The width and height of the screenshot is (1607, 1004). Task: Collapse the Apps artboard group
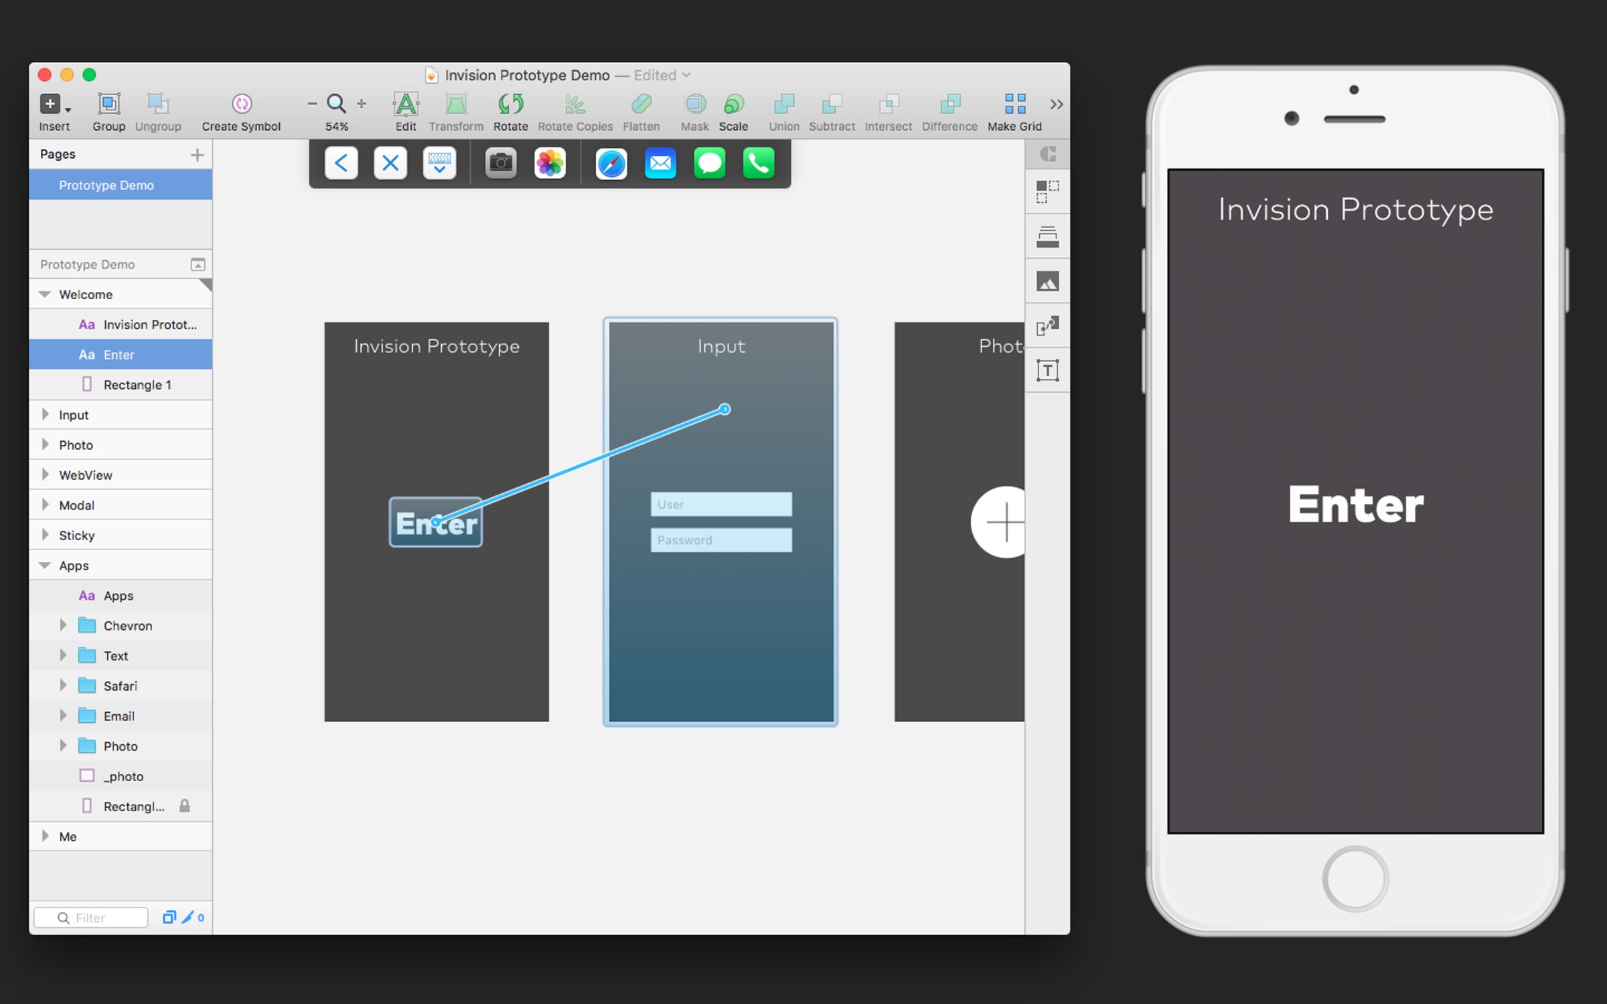[45, 565]
